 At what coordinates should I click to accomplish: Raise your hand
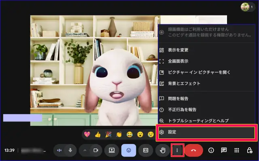163,150
